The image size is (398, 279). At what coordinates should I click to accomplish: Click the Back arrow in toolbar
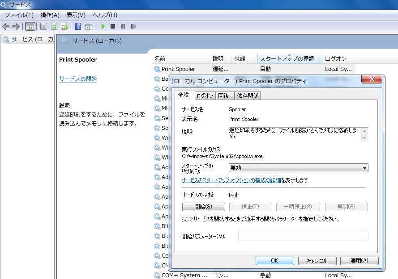point(6,26)
